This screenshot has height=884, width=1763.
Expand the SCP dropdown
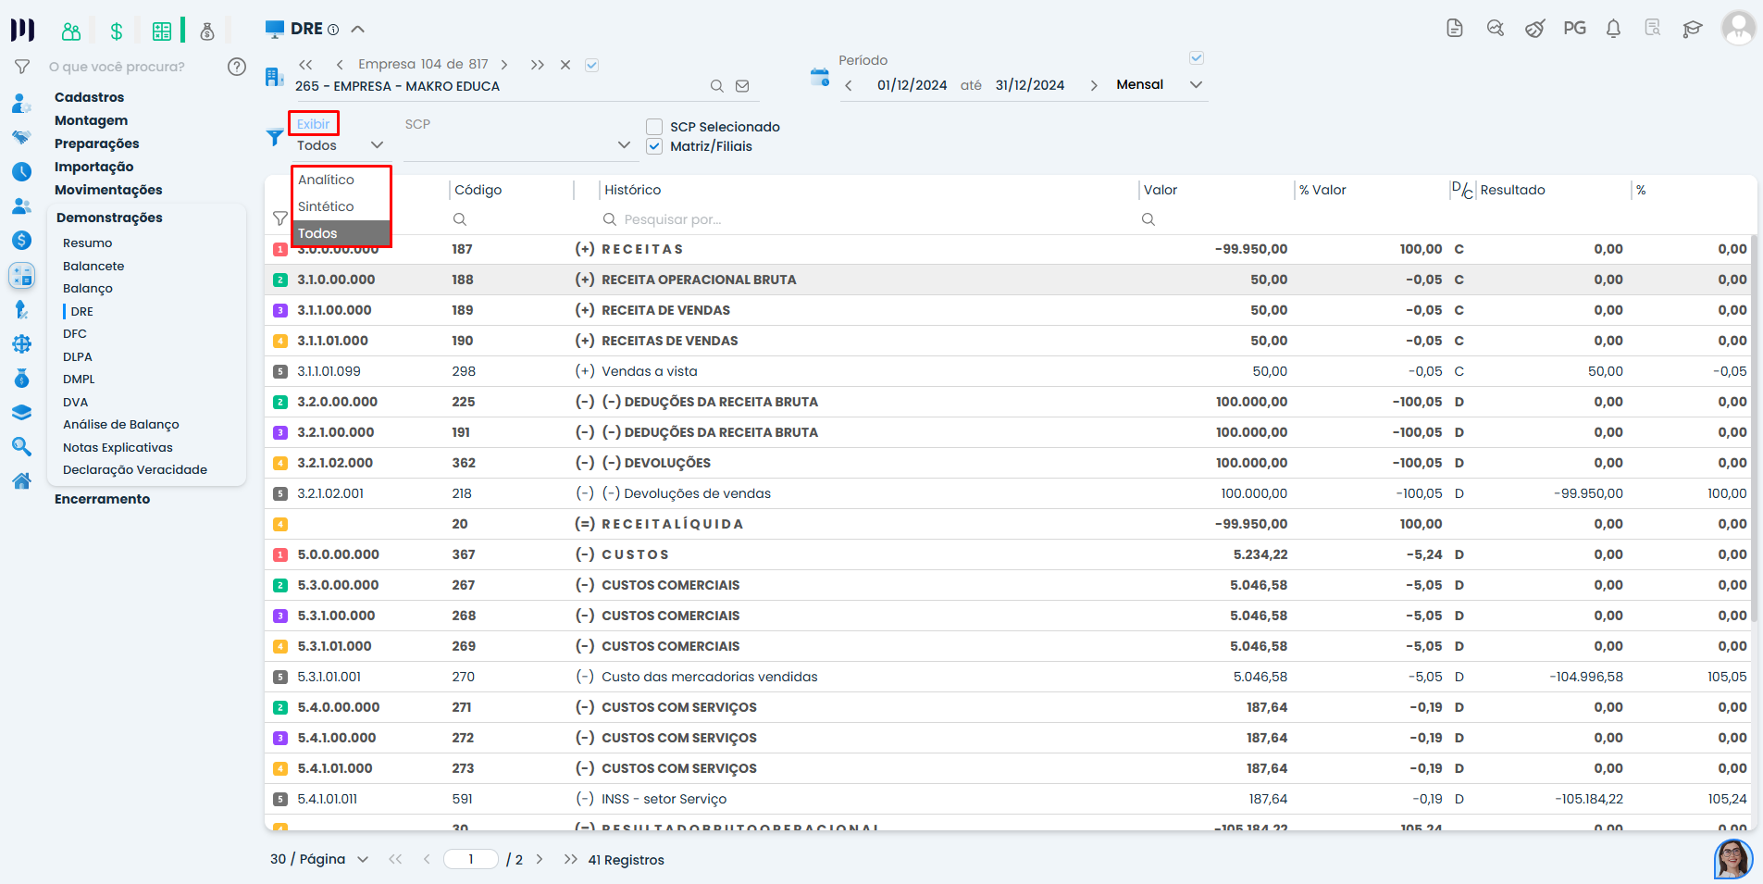click(624, 145)
